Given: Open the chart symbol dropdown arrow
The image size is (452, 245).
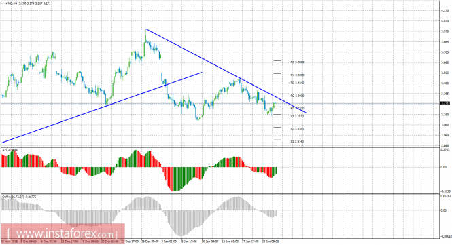Looking at the screenshot, I should click(3, 3).
